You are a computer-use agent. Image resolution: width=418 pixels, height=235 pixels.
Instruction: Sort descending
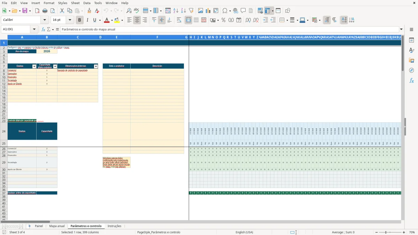click(x=183, y=11)
